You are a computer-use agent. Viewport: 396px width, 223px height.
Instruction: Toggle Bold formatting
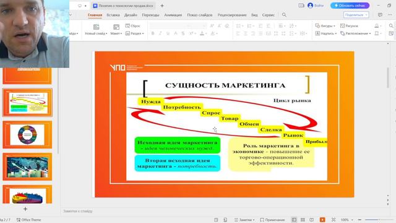click(153, 33)
